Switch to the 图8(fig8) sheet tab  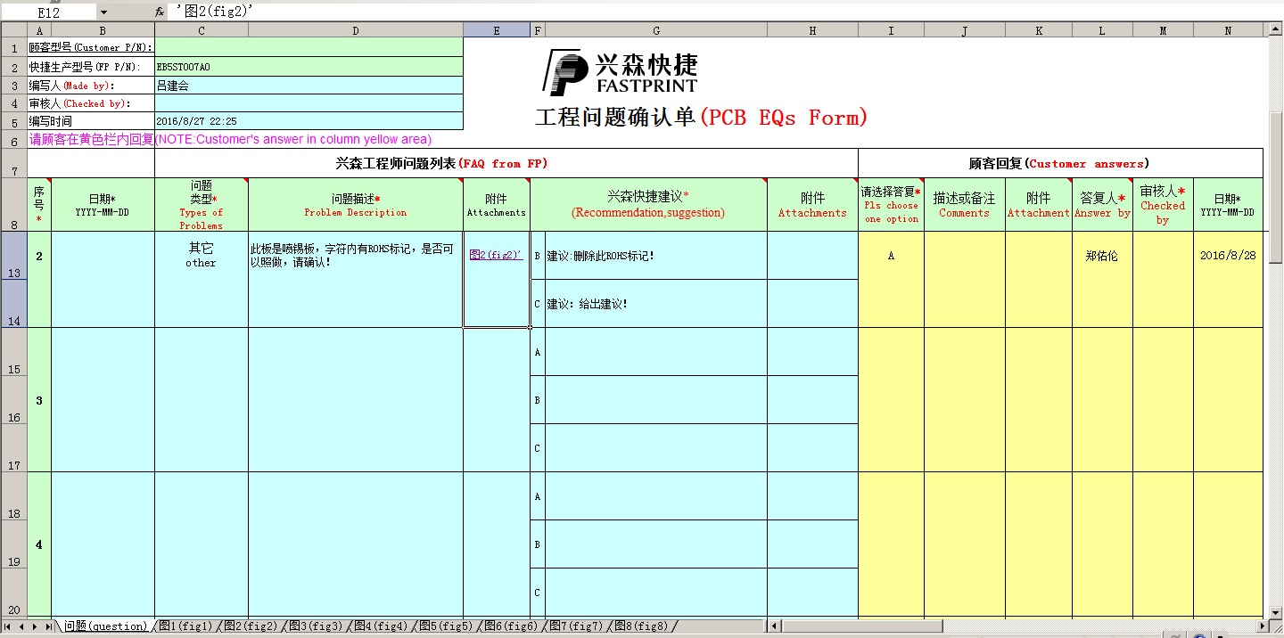[x=640, y=626]
